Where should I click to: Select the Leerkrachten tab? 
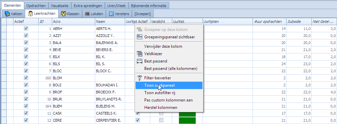click(x=42, y=14)
